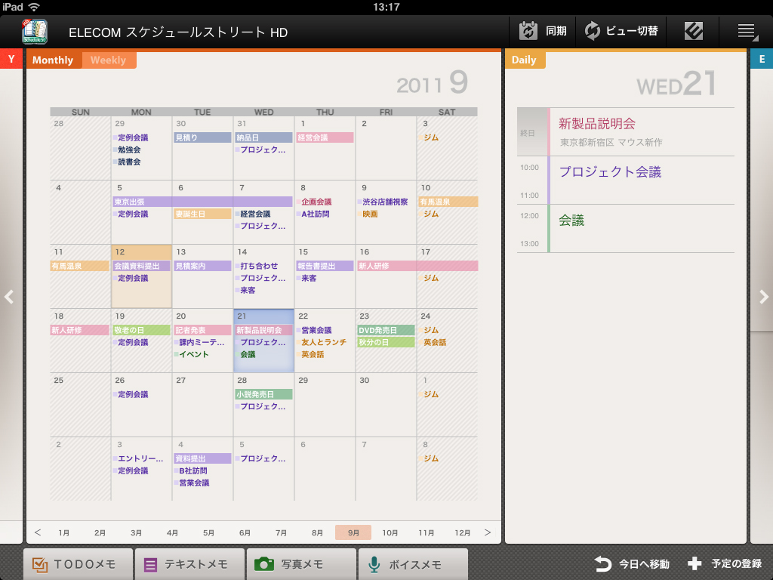Select 10月 in the month bar
The height and width of the screenshot is (580, 773).
(390, 532)
